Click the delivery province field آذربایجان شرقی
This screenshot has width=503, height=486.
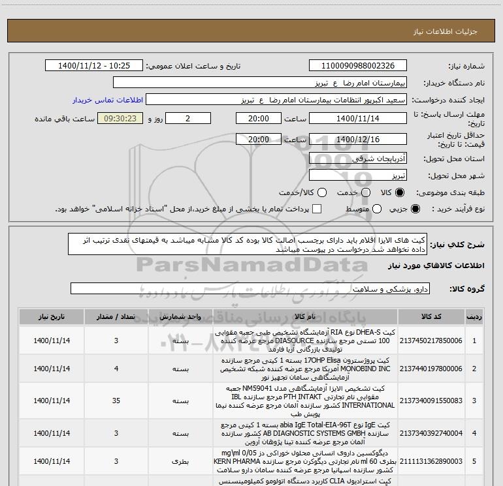click(358, 159)
